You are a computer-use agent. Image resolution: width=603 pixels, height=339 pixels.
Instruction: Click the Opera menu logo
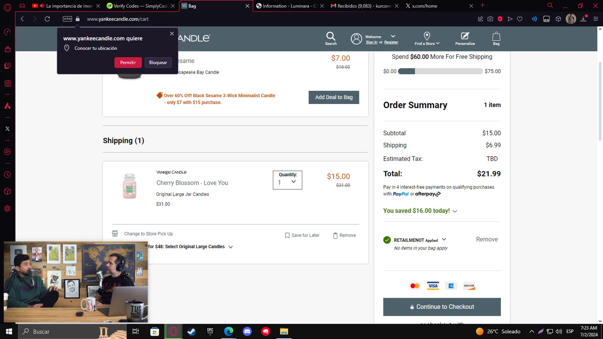pyautogui.click(x=7, y=7)
